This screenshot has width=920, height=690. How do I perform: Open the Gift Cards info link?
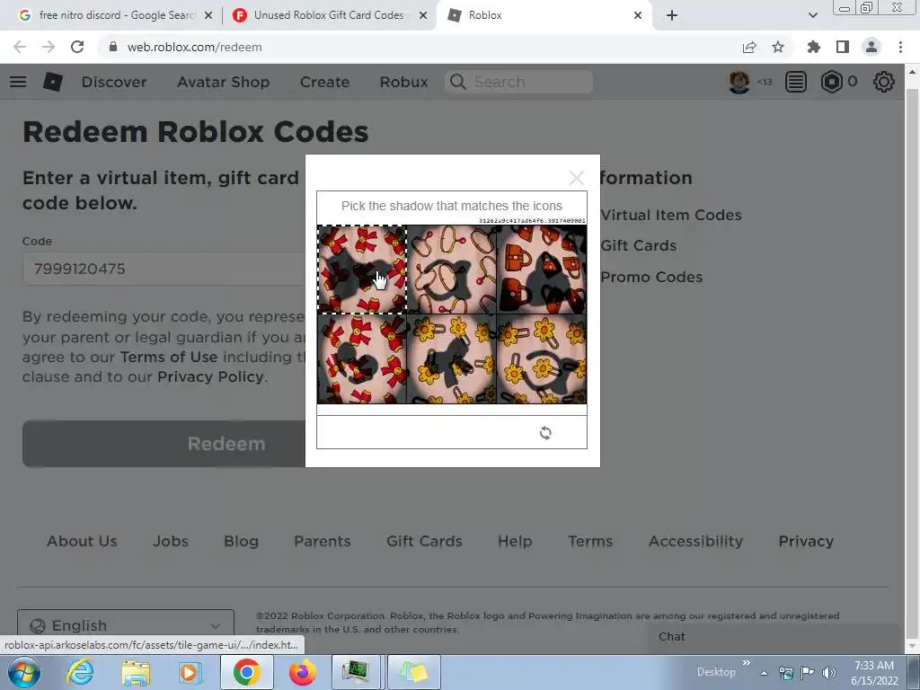pos(639,245)
